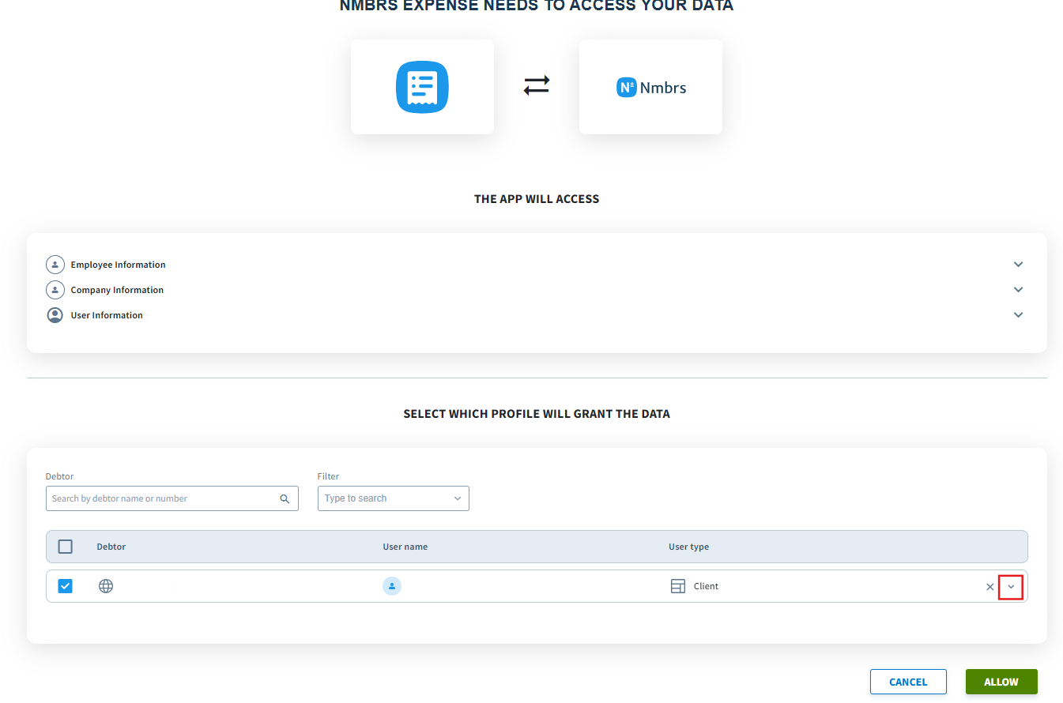Click the CANCEL button
Viewport: 1063px width, 703px height.
point(908,682)
